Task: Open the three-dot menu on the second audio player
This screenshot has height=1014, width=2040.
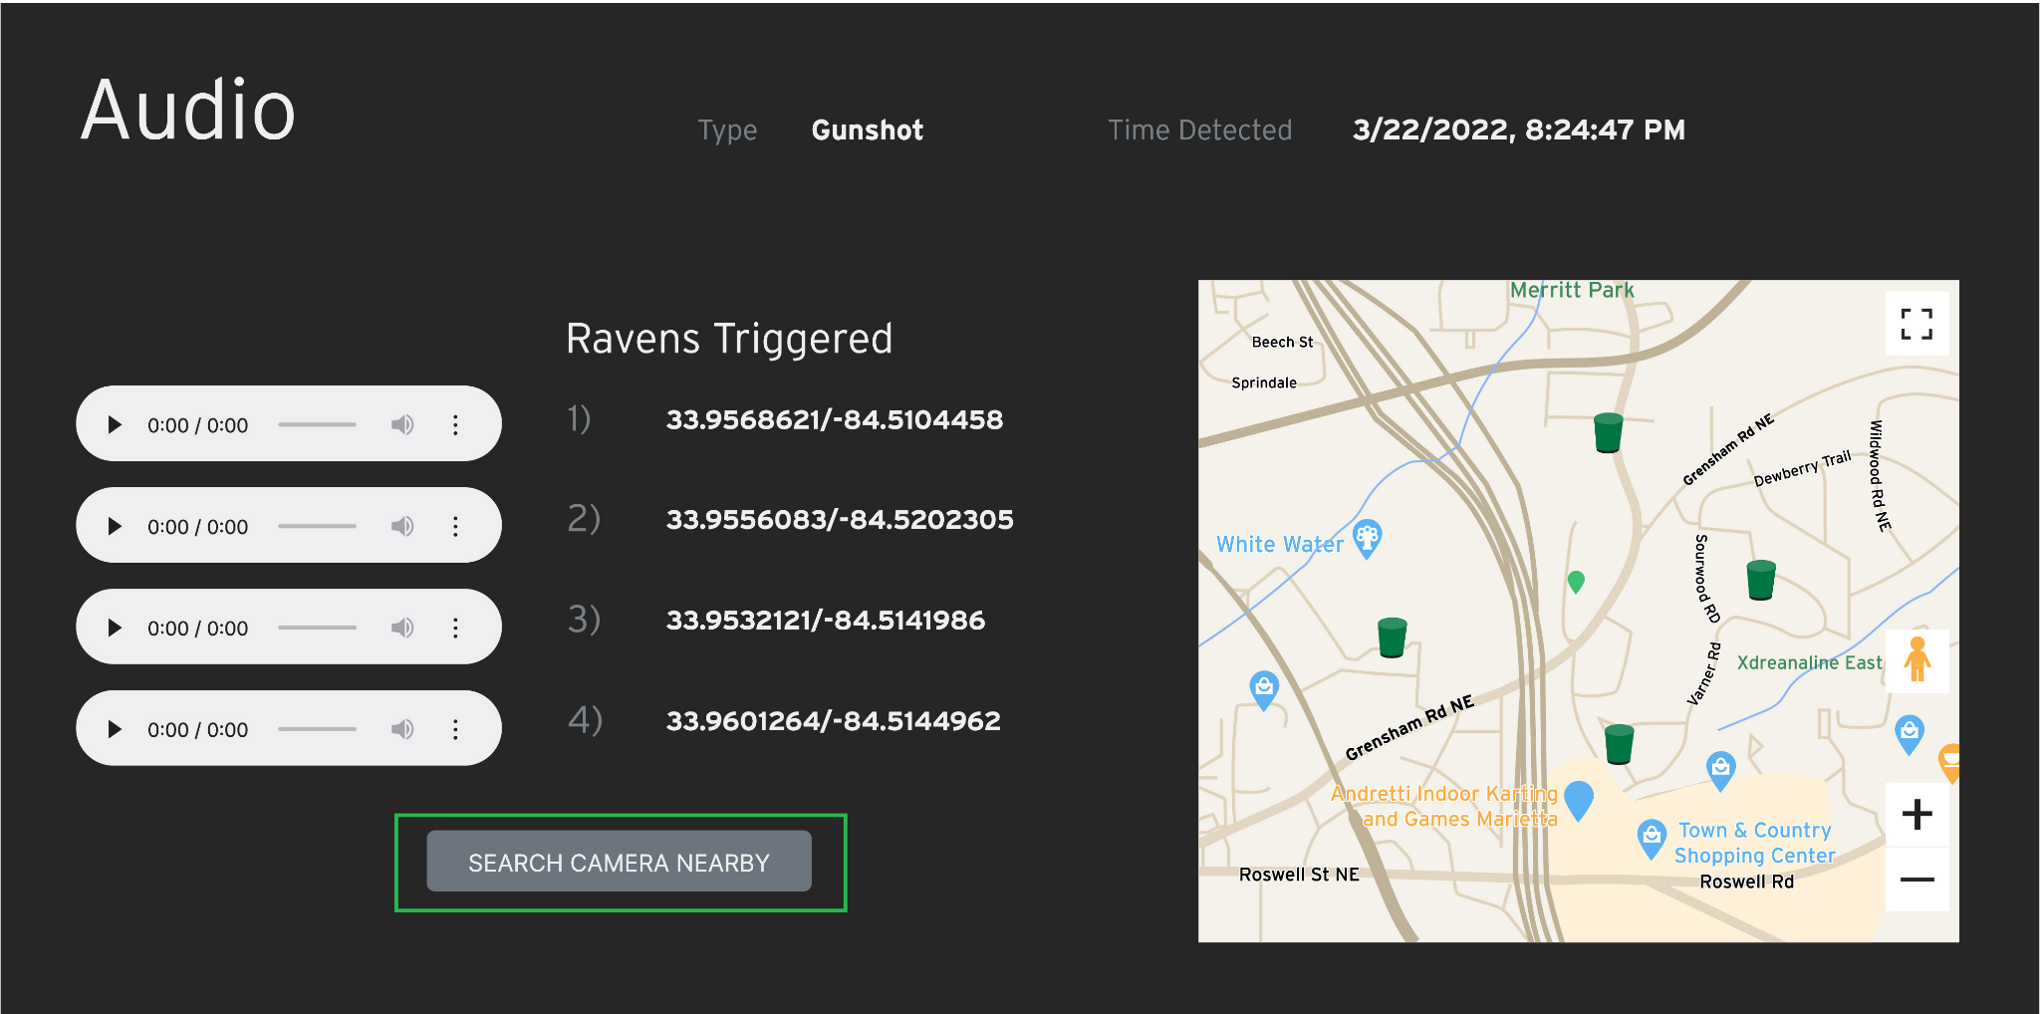Action: point(456,525)
